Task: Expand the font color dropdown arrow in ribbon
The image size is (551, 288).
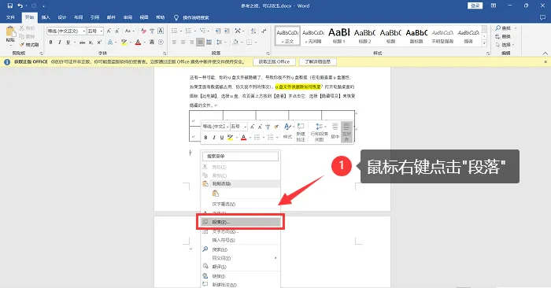Action: point(145,42)
